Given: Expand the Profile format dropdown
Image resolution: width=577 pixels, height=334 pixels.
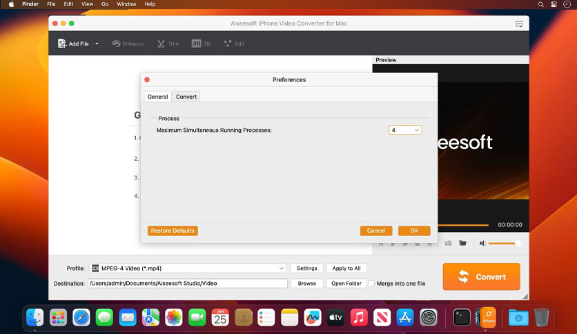Looking at the screenshot, I should coord(188,268).
